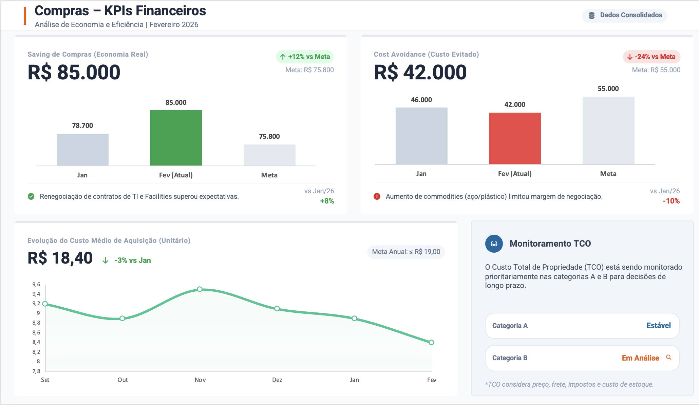Screen dimensions: 699x405
Task: Click the Evolução do Custo Médio heading
Action: tap(109, 240)
